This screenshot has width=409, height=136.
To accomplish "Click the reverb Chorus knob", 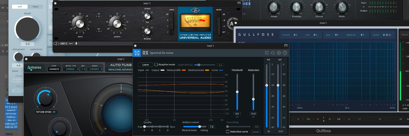I will pos(319,7).
